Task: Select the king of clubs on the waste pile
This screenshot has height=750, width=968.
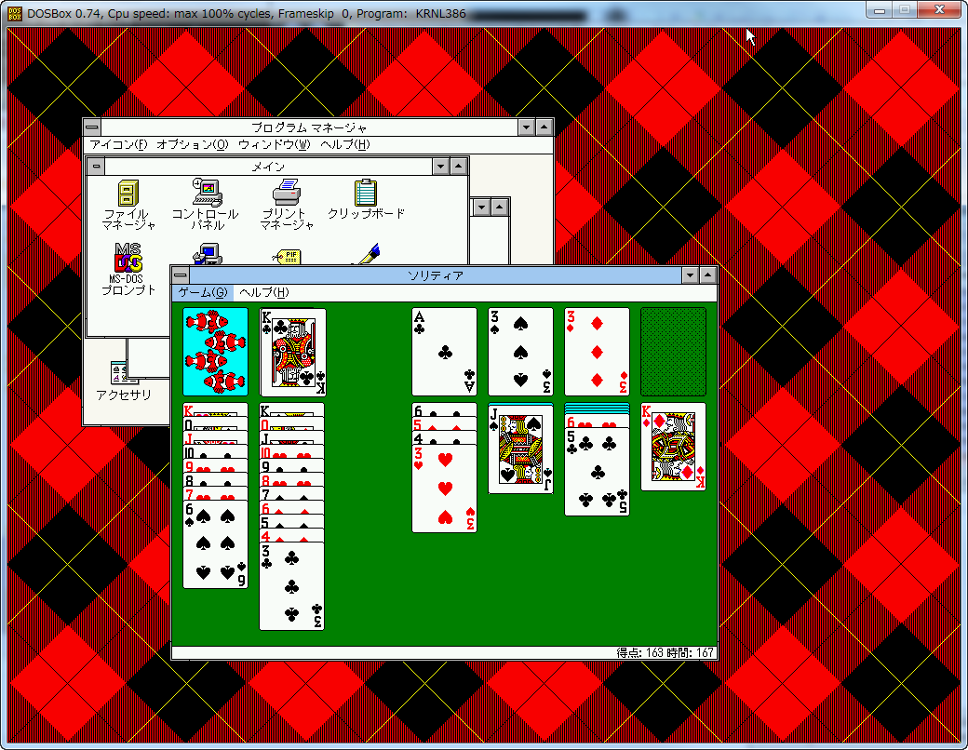Action: point(292,352)
